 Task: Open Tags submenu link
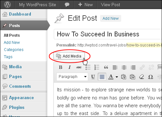(x=8, y=57)
